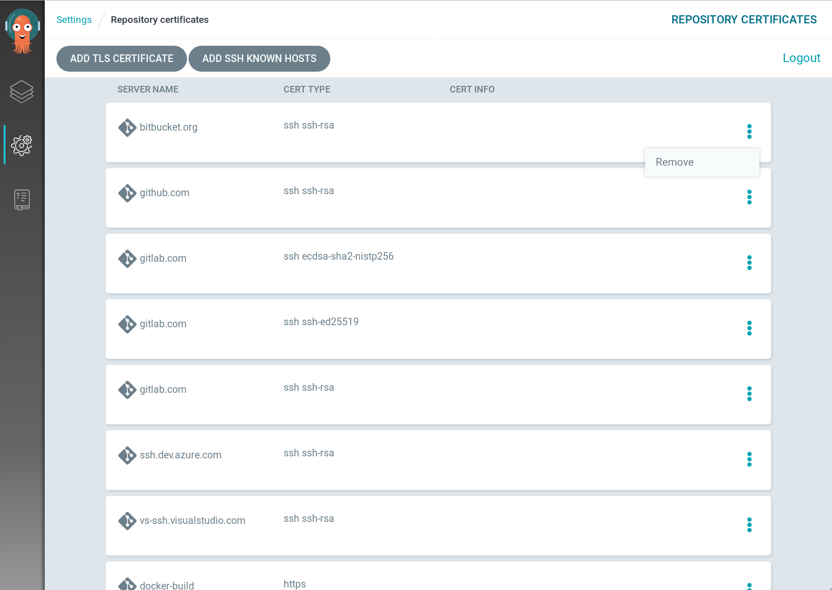Open the documentation book icon in sidebar

(x=22, y=200)
